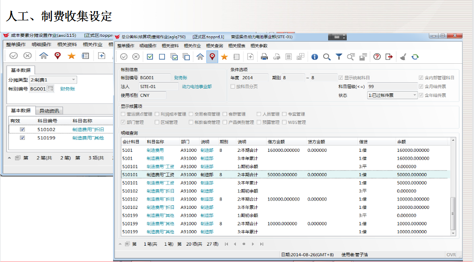Click the home icon in the aglq750 toolbar
Viewport: 474px width, 262px height.
pos(200,57)
